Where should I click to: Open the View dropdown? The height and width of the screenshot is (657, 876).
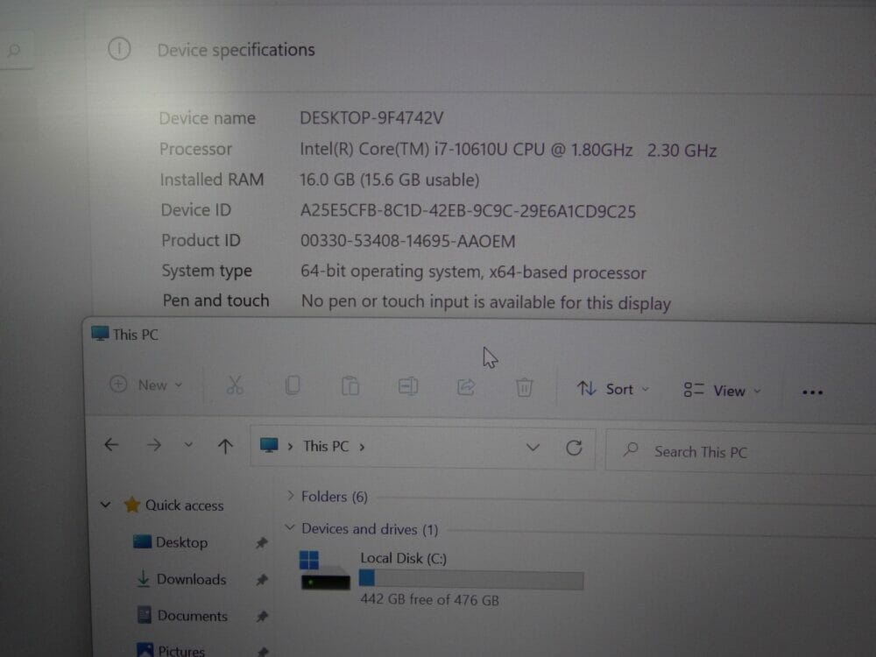[x=723, y=391]
